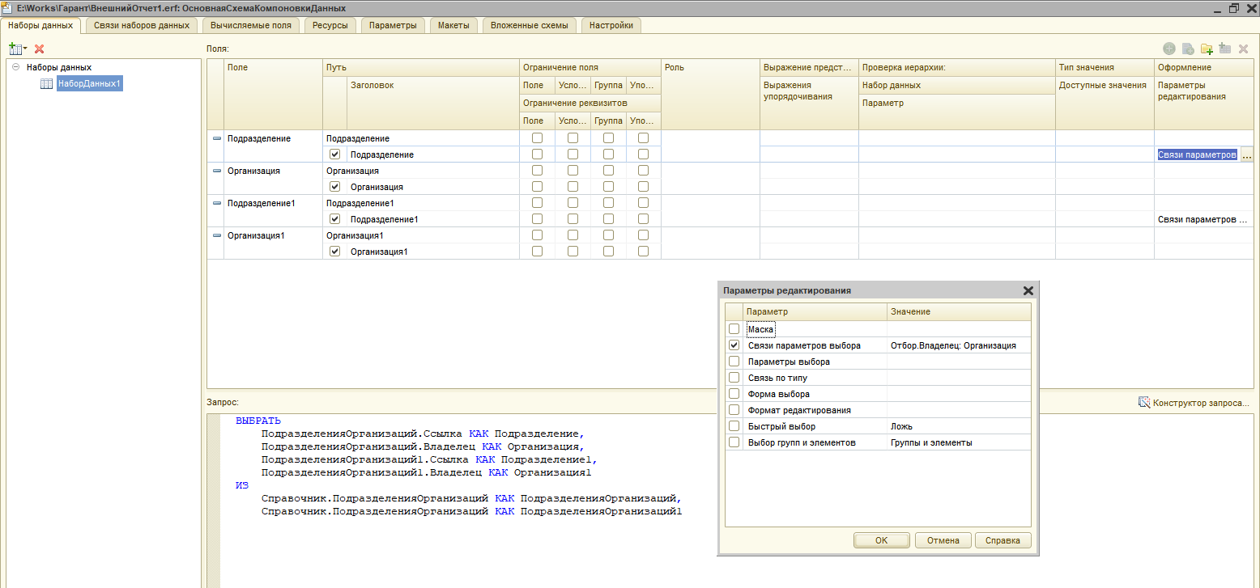
Task: Tick the Связь по типу checkbox
Action: [734, 378]
